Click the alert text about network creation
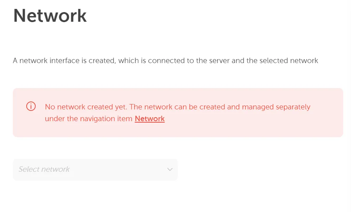The image size is (351, 212). [x=177, y=107]
